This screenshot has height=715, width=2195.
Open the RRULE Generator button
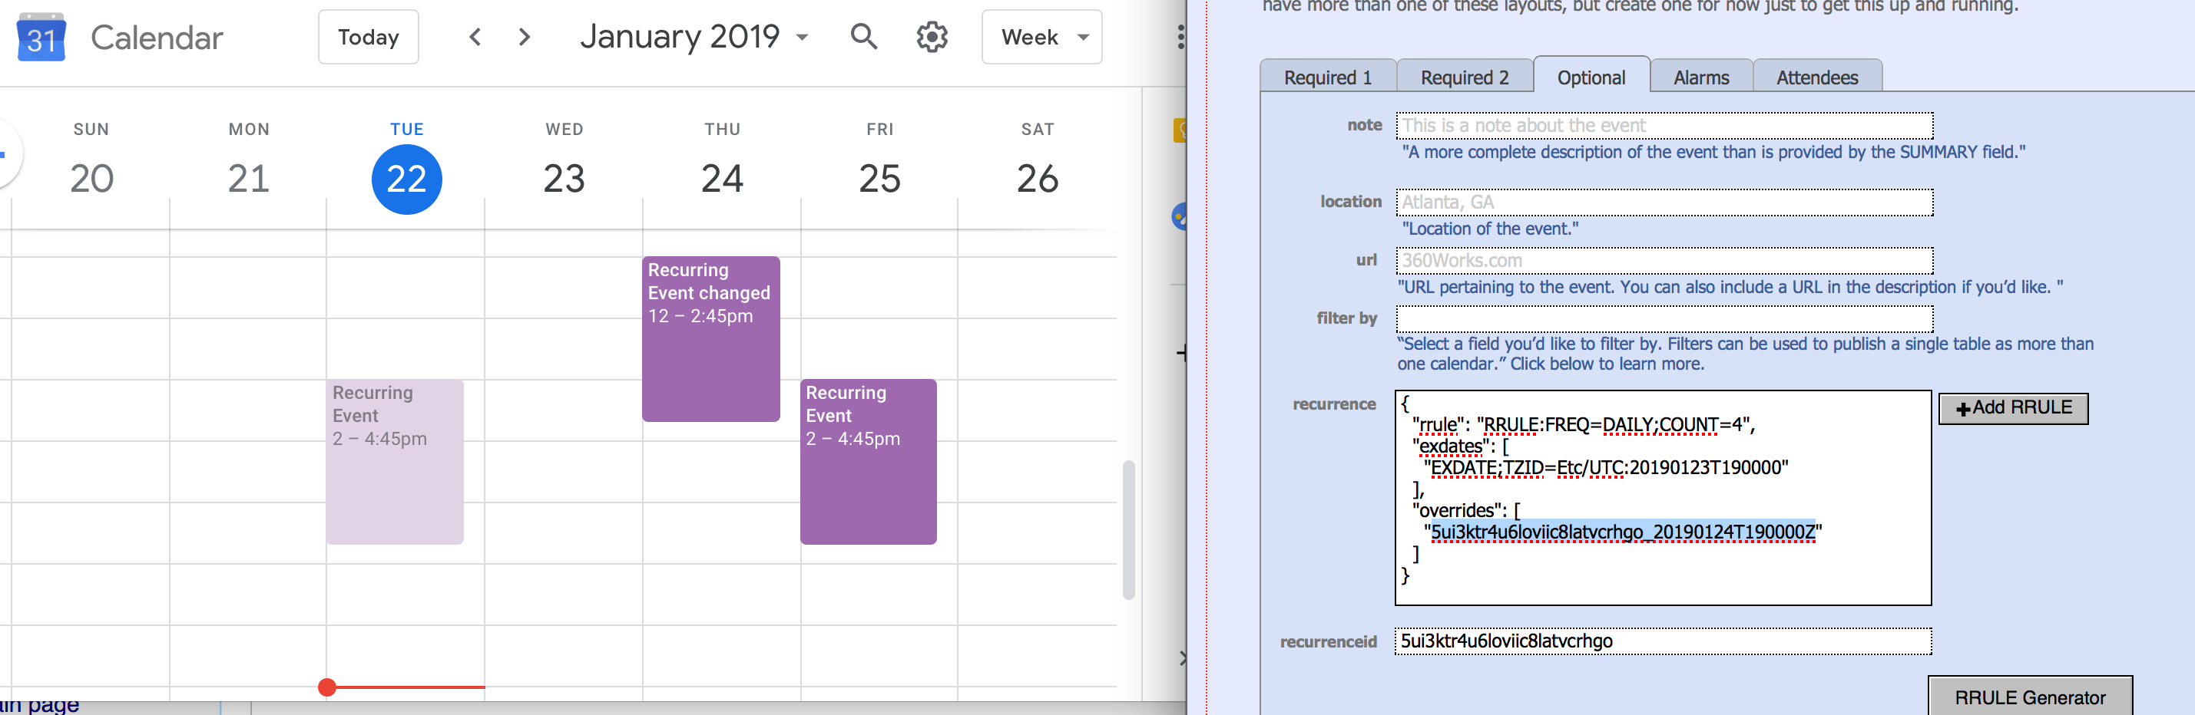tap(2030, 697)
